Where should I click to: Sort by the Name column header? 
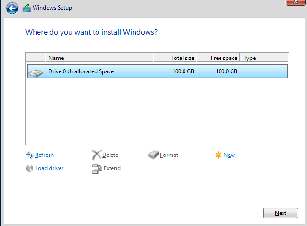pos(99,58)
